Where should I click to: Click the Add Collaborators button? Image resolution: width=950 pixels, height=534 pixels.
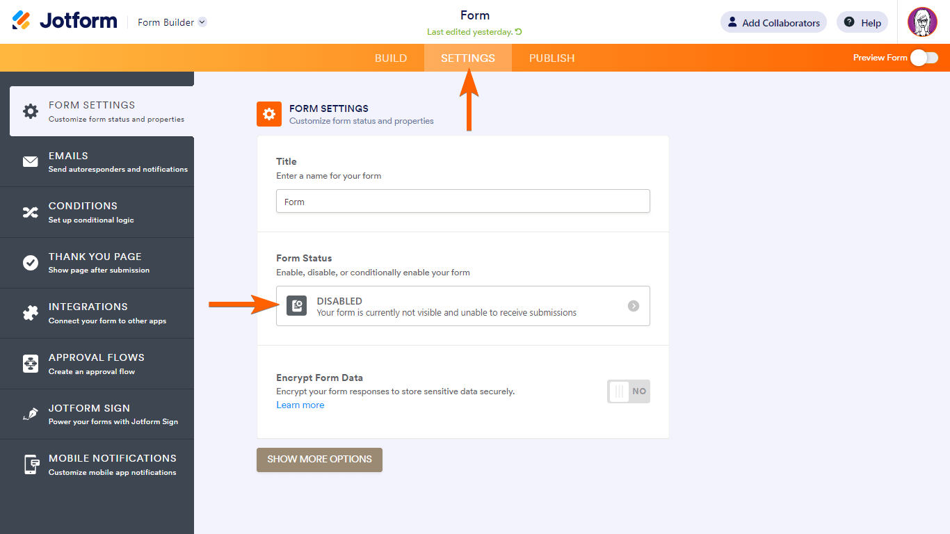[x=773, y=22]
